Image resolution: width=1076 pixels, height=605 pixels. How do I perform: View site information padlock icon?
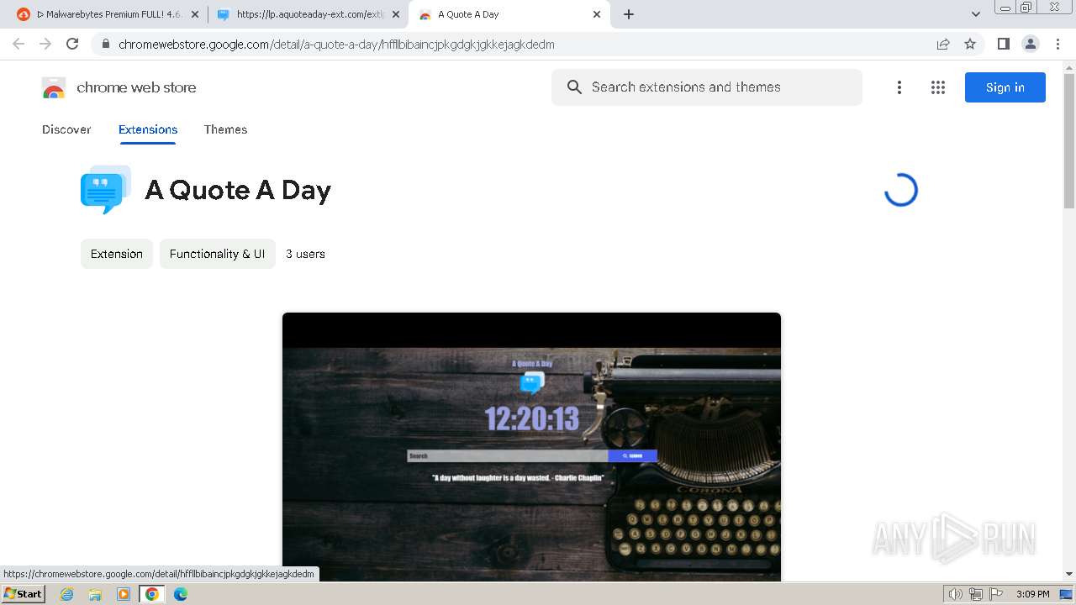pos(105,45)
